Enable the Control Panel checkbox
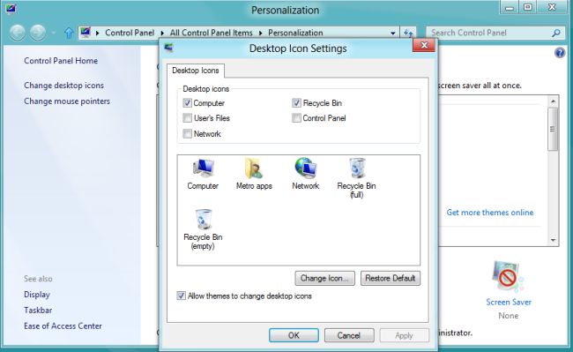 pos(296,117)
